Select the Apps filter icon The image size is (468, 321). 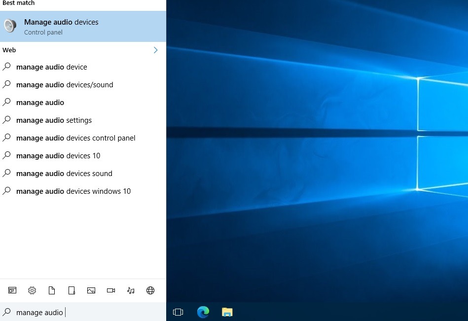coord(12,290)
